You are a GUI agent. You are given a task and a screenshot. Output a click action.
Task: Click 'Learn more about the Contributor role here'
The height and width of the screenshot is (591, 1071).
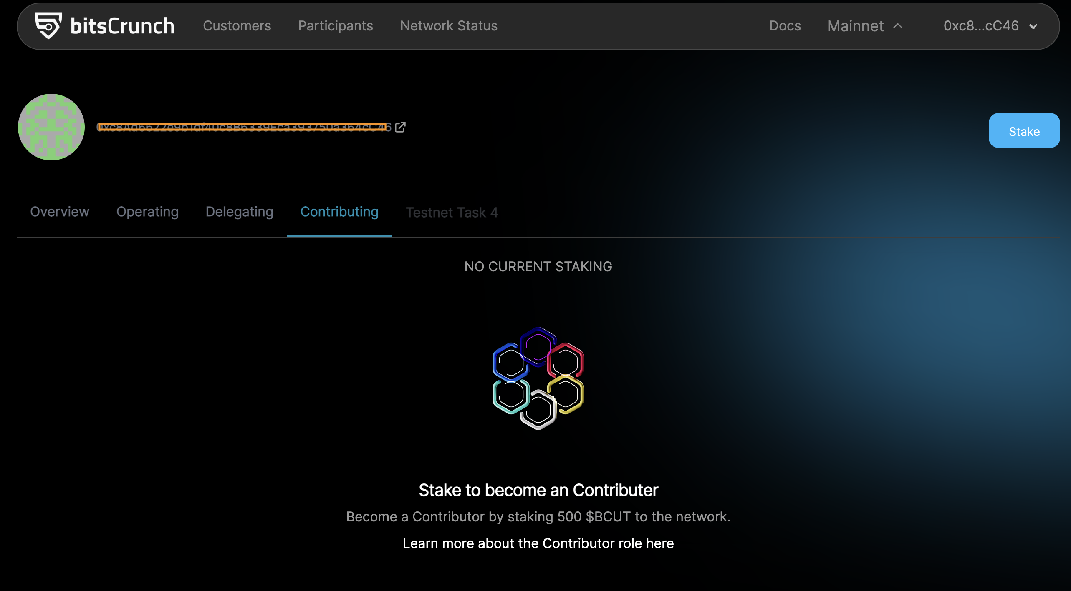(x=538, y=543)
